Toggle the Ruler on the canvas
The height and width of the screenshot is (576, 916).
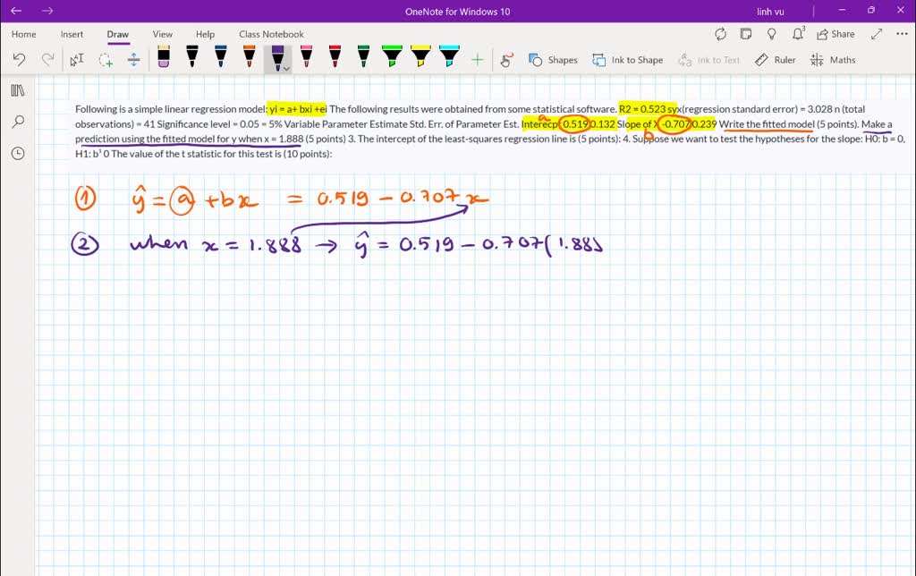[775, 59]
